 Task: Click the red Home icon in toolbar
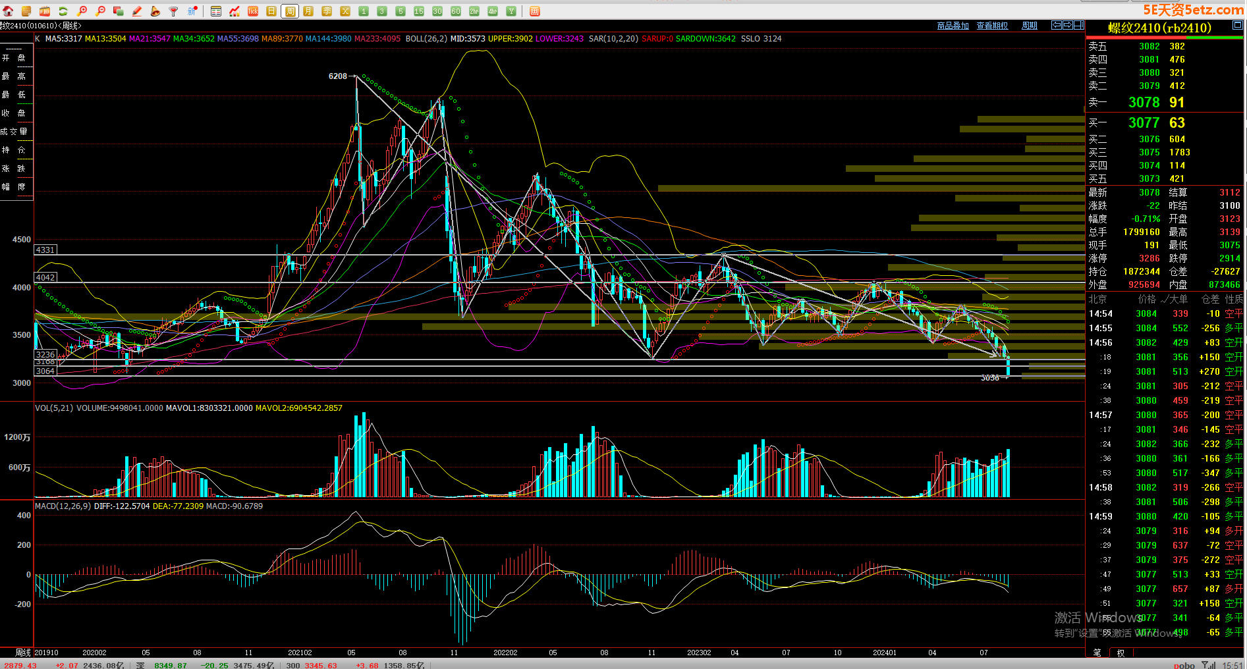coord(8,11)
